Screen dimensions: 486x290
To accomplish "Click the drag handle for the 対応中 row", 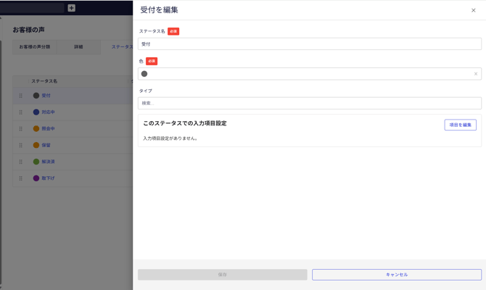I will coord(20,112).
